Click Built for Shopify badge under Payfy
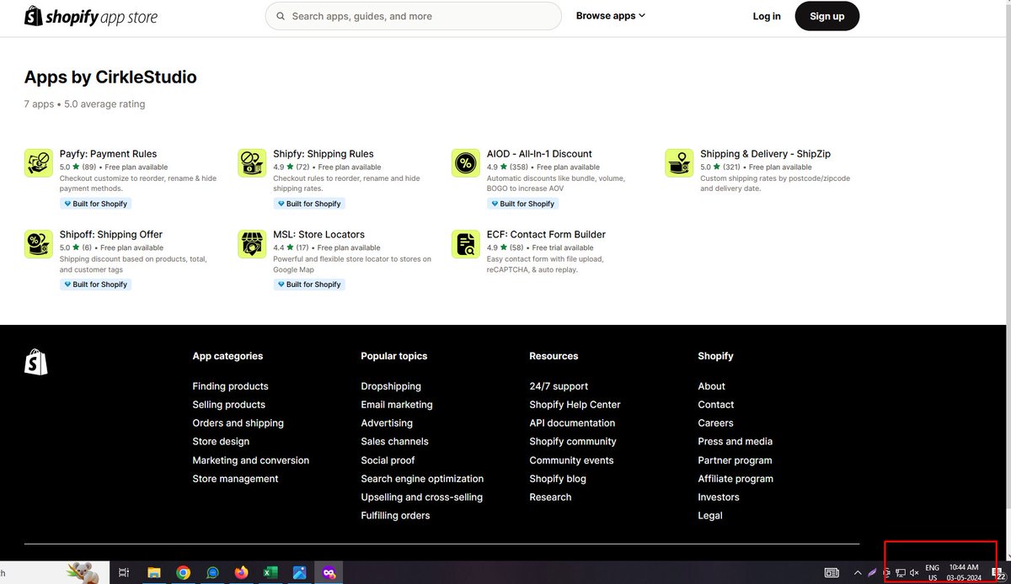The width and height of the screenshot is (1011, 584). tap(96, 204)
